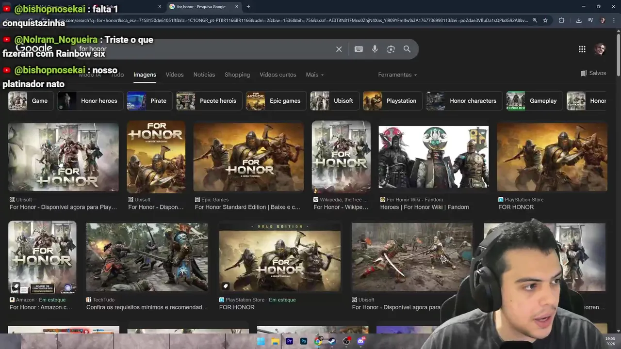Open the Chrome profile avatar in toolbar
Viewport: 621px width, 349px height.
(603, 20)
